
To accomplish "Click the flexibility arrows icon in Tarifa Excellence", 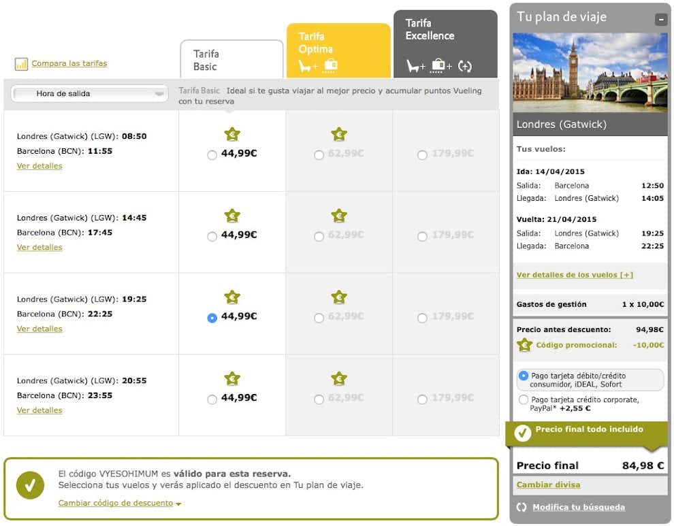I will click(465, 66).
